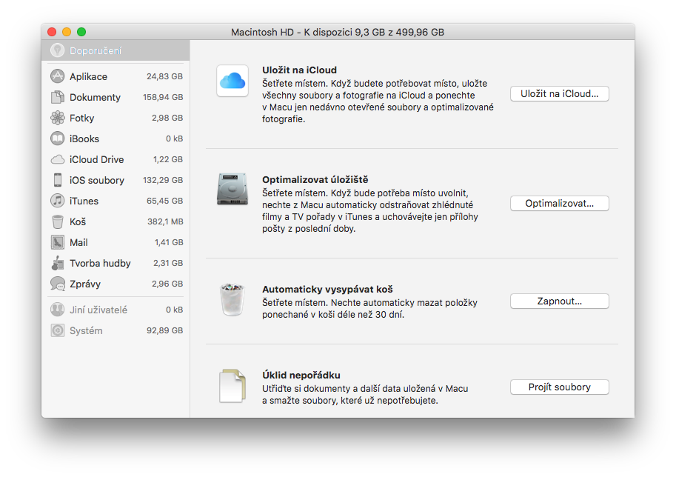Select the Dokumenty sidebar icon
Viewport: 676px width, 477px height.
click(x=58, y=97)
